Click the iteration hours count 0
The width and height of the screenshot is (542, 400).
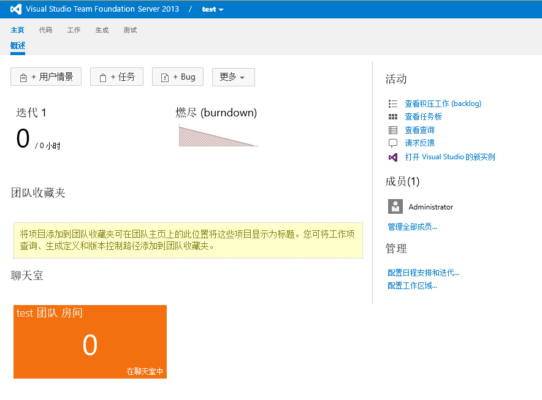coord(23,138)
